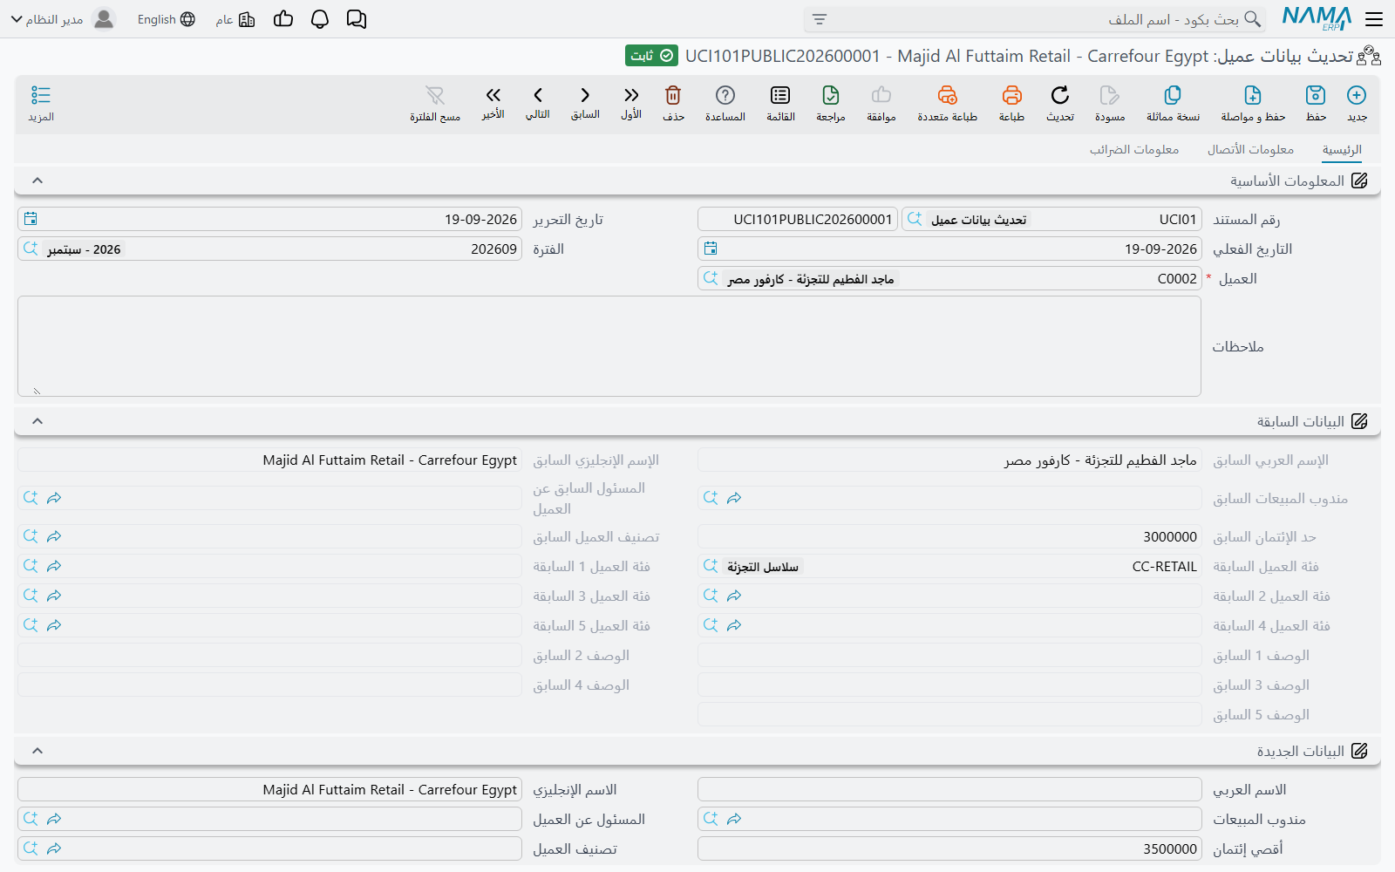
Task: Click the الاسم العربي input field
Action: [949, 789]
